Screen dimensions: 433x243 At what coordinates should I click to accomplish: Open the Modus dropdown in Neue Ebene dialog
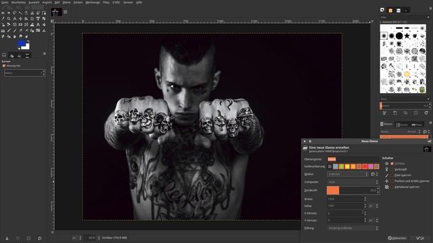coord(348,174)
